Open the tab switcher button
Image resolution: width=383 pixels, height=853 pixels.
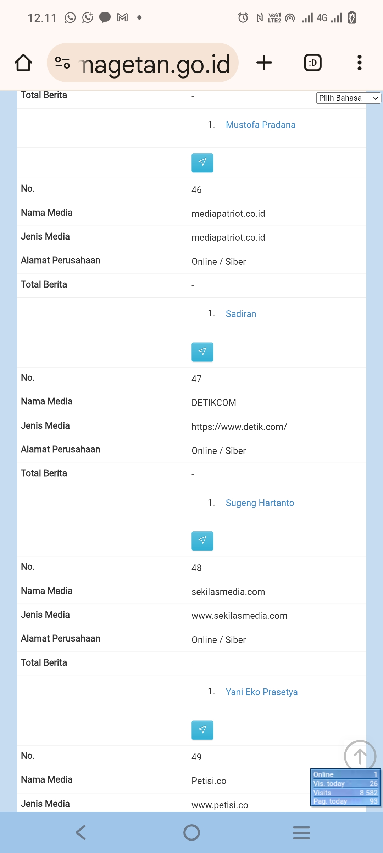tap(312, 63)
